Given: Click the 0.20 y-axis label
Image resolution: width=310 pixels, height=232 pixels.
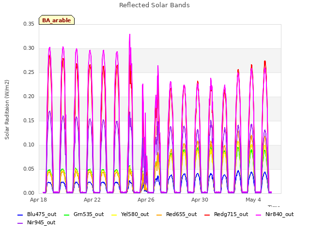Looking at the screenshot, I should point(29,97).
